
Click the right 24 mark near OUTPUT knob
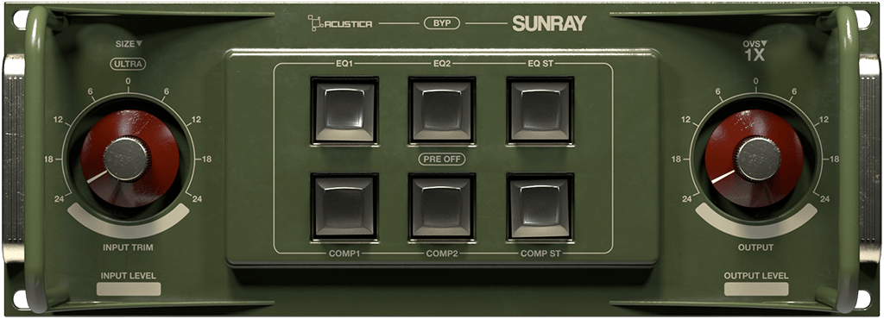coord(824,198)
